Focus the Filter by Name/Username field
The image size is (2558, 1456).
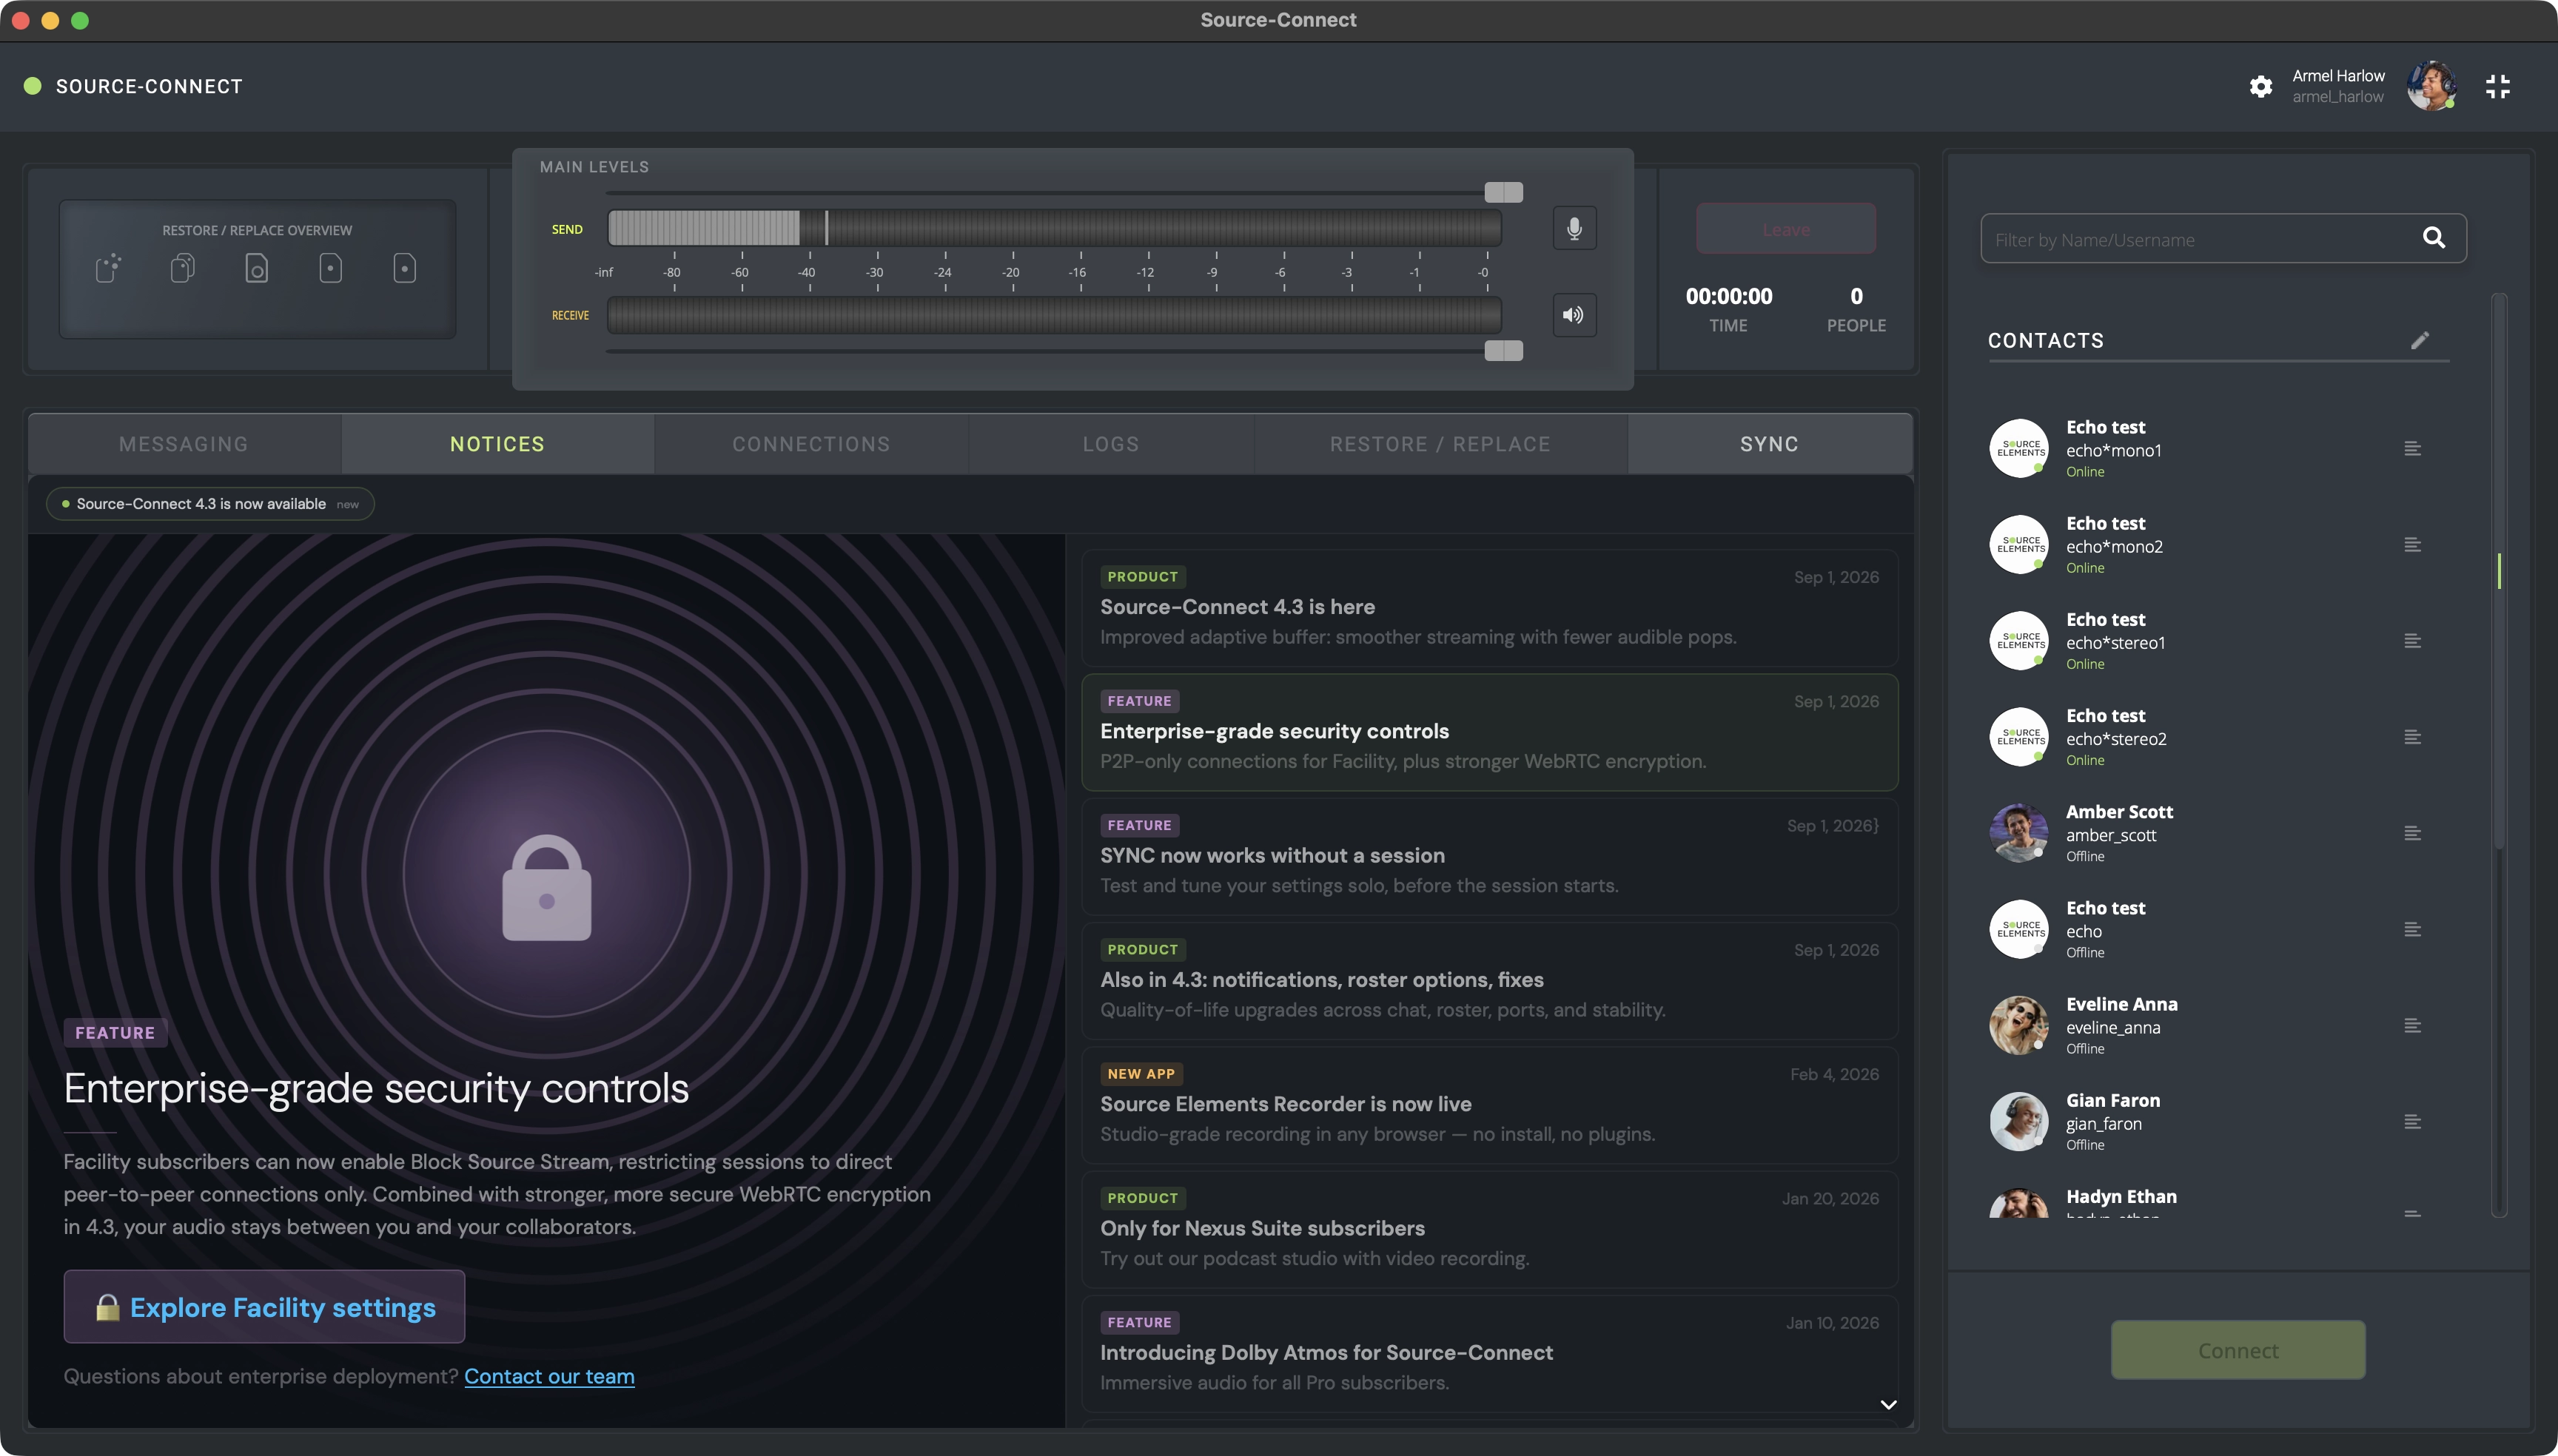[x=2223, y=239]
